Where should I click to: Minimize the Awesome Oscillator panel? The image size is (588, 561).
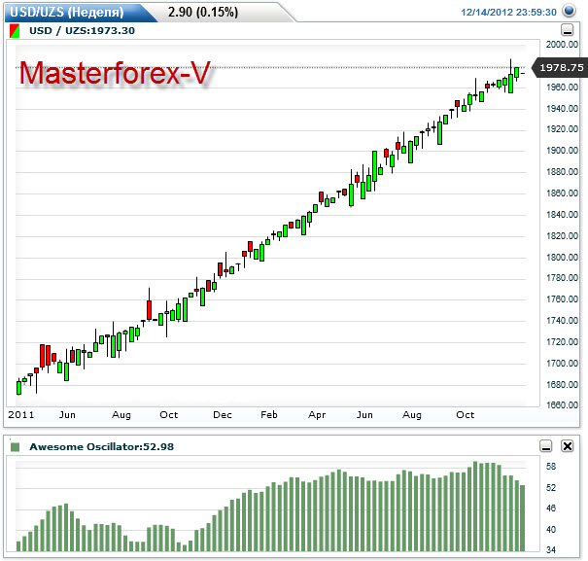tap(546, 446)
